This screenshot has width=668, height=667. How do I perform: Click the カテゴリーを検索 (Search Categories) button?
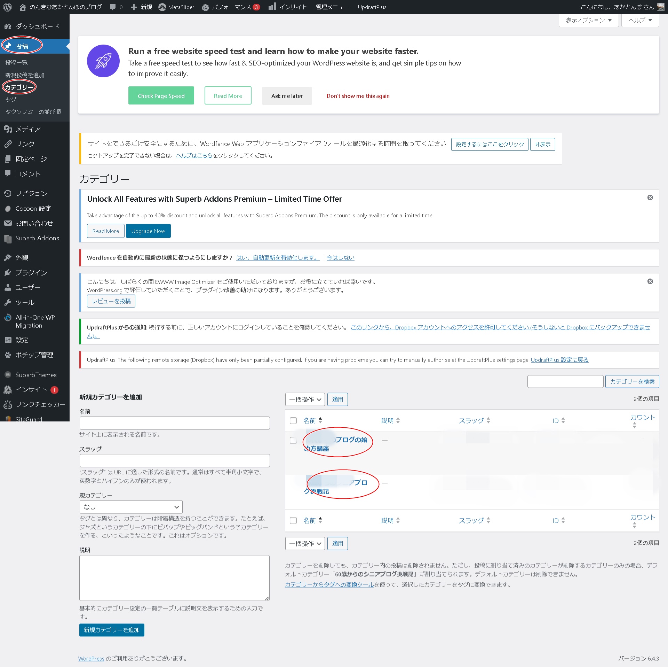pyautogui.click(x=633, y=381)
